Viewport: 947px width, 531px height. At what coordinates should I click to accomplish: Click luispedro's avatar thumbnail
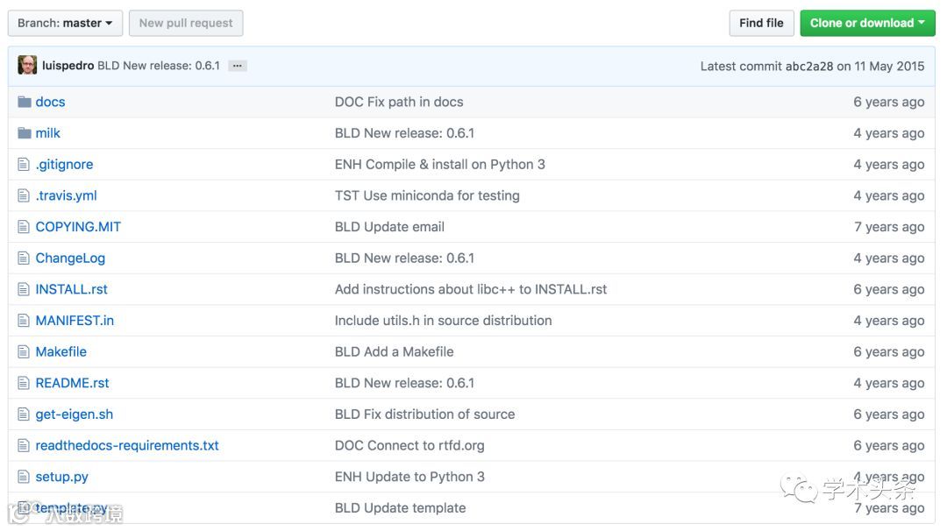click(x=27, y=66)
